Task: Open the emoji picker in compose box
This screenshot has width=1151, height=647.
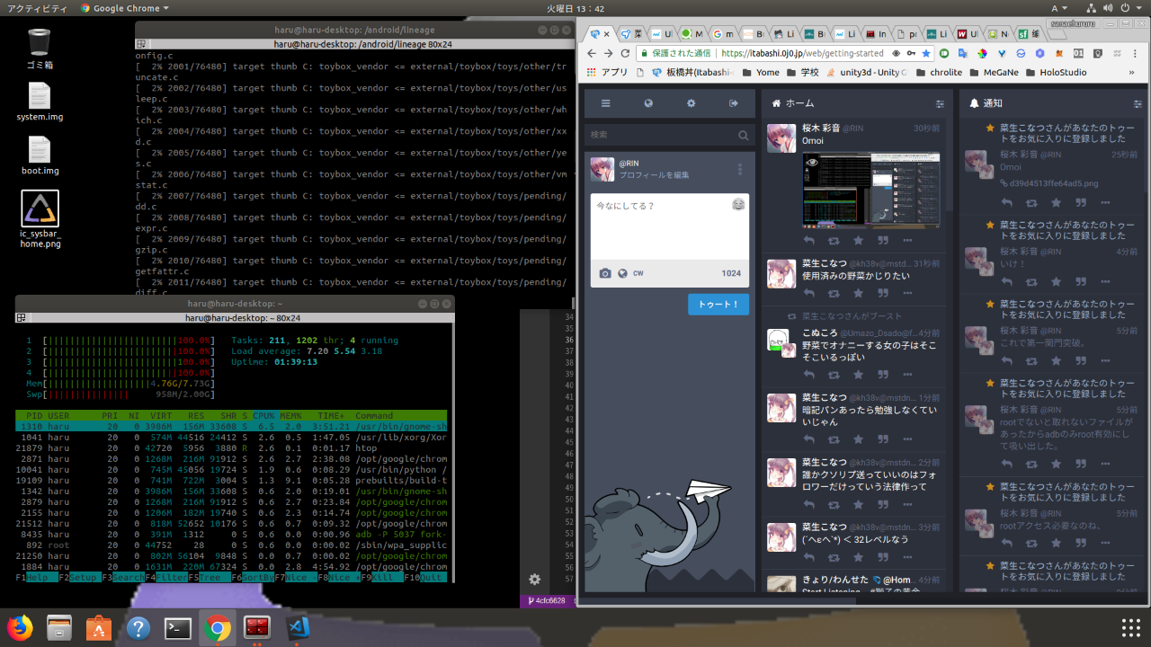Action: [738, 205]
